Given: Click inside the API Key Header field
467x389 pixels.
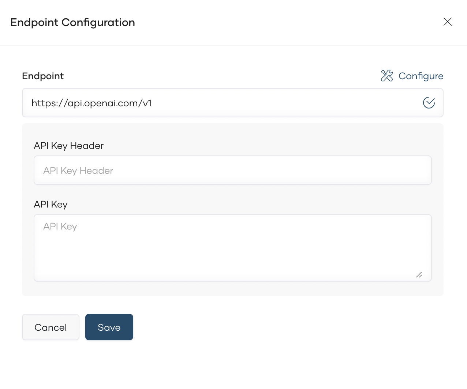Looking at the screenshot, I should click(x=233, y=170).
